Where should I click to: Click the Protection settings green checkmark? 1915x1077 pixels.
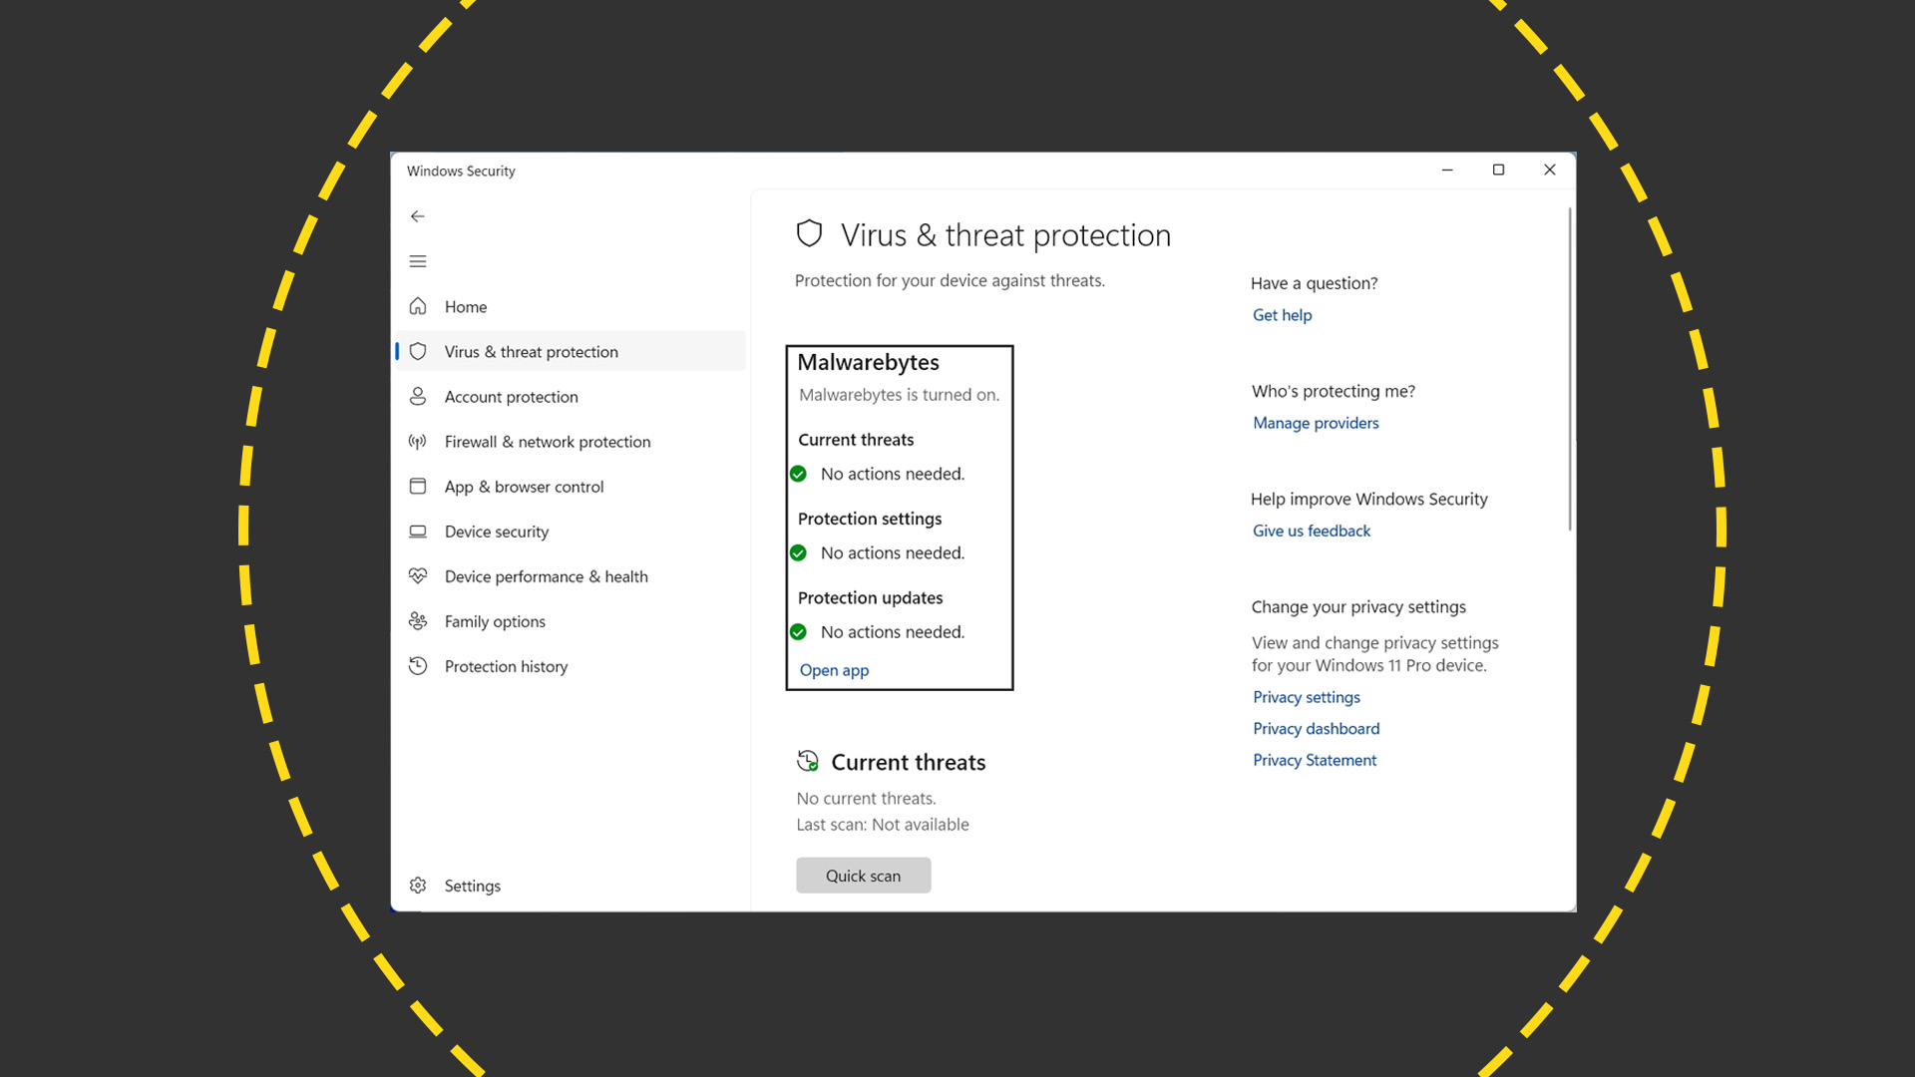(x=800, y=552)
